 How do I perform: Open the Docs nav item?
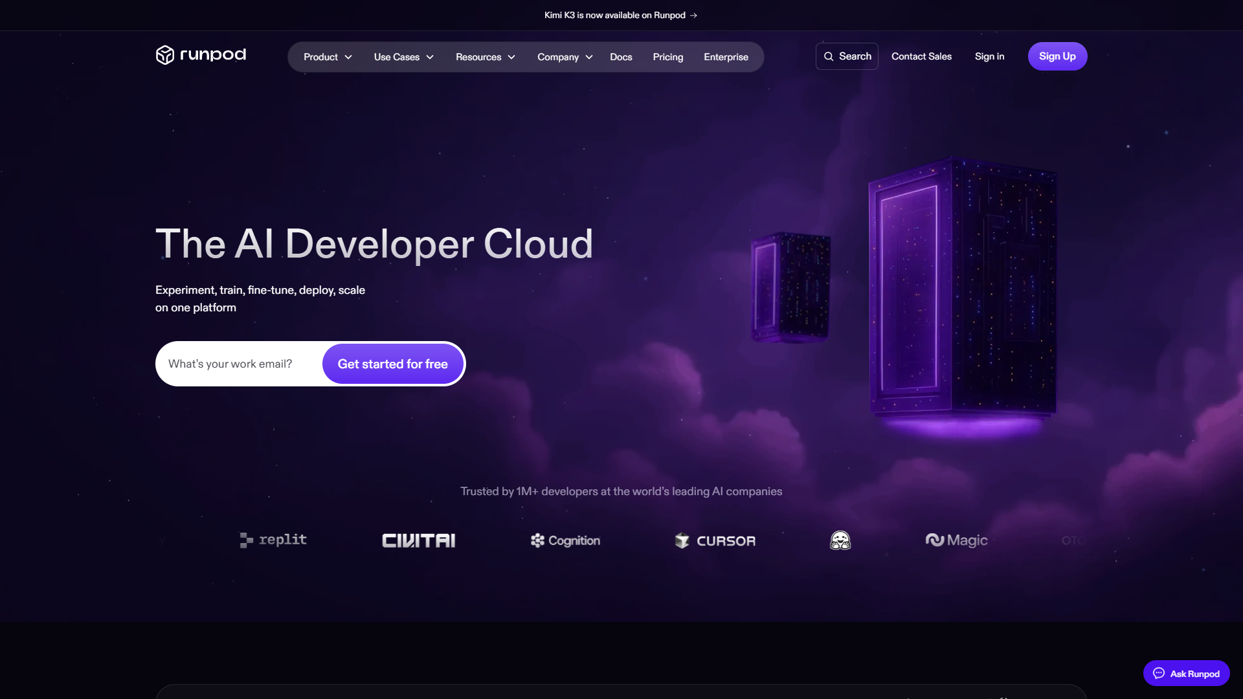tap(621, 57)
